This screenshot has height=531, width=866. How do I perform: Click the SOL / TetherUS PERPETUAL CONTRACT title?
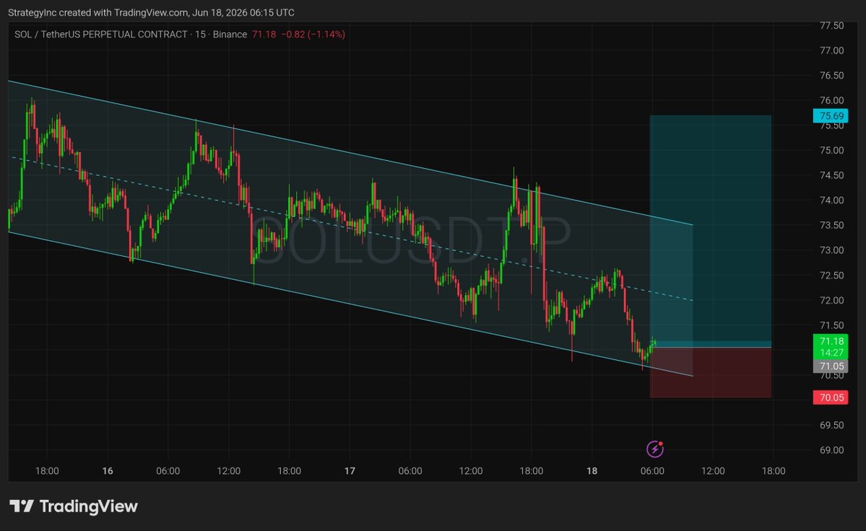[x=100, y=34]
